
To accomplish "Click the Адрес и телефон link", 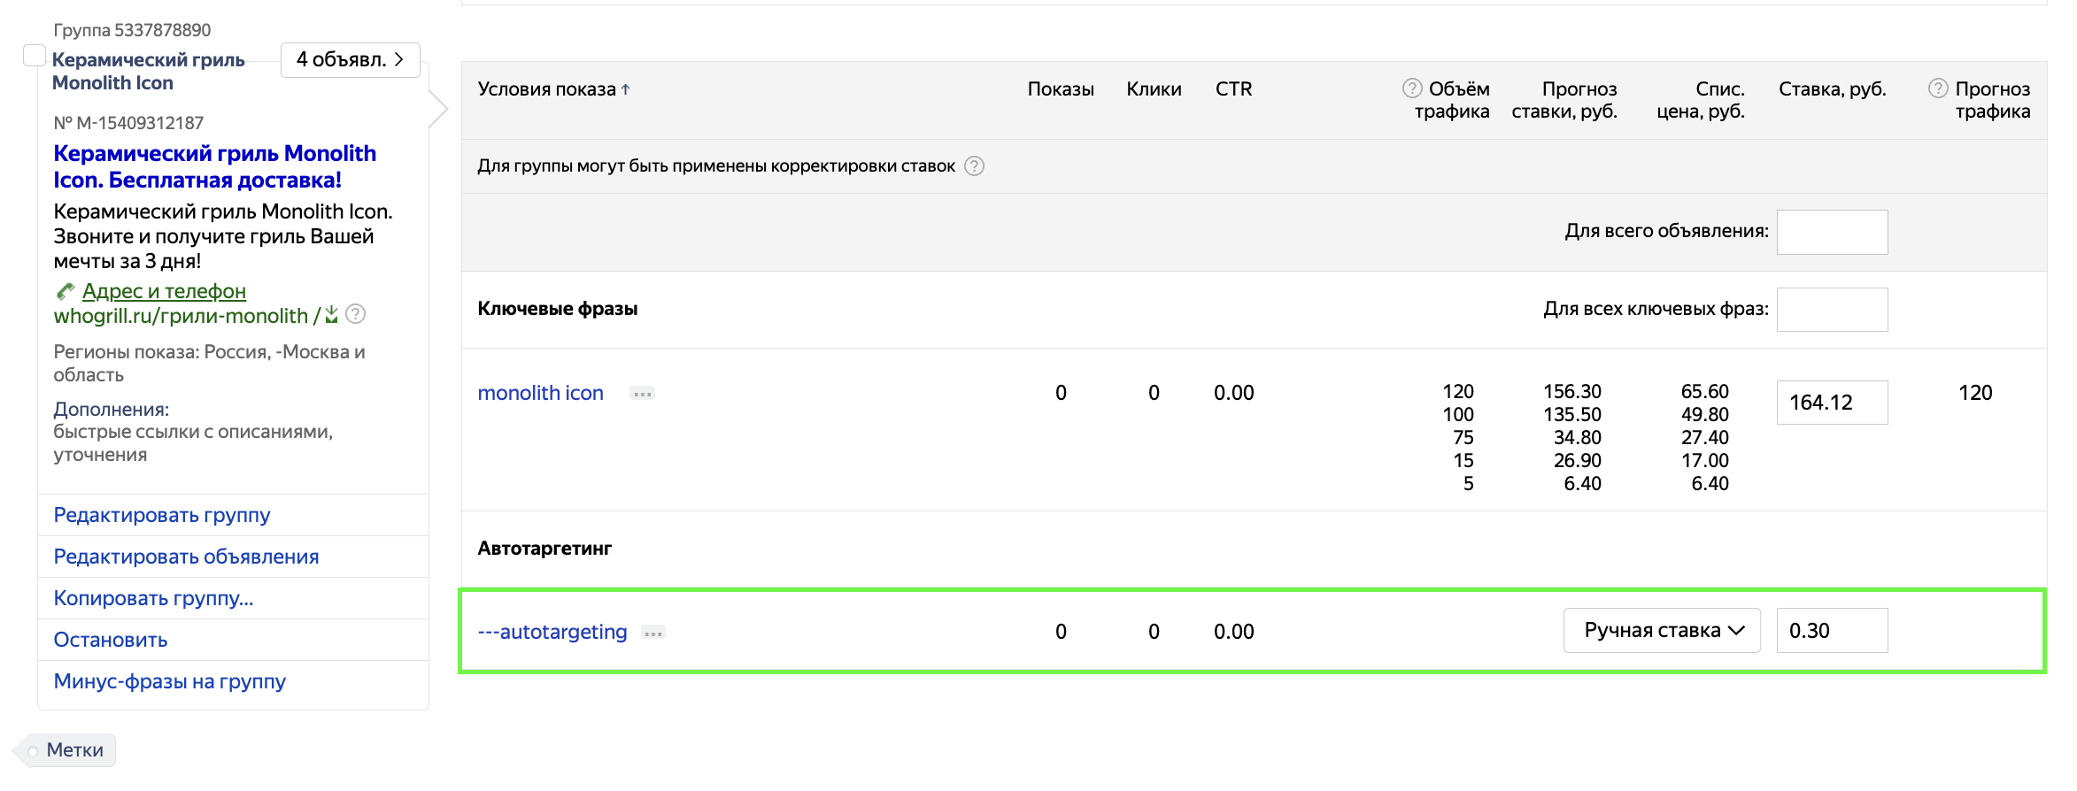I will point(164,291).
